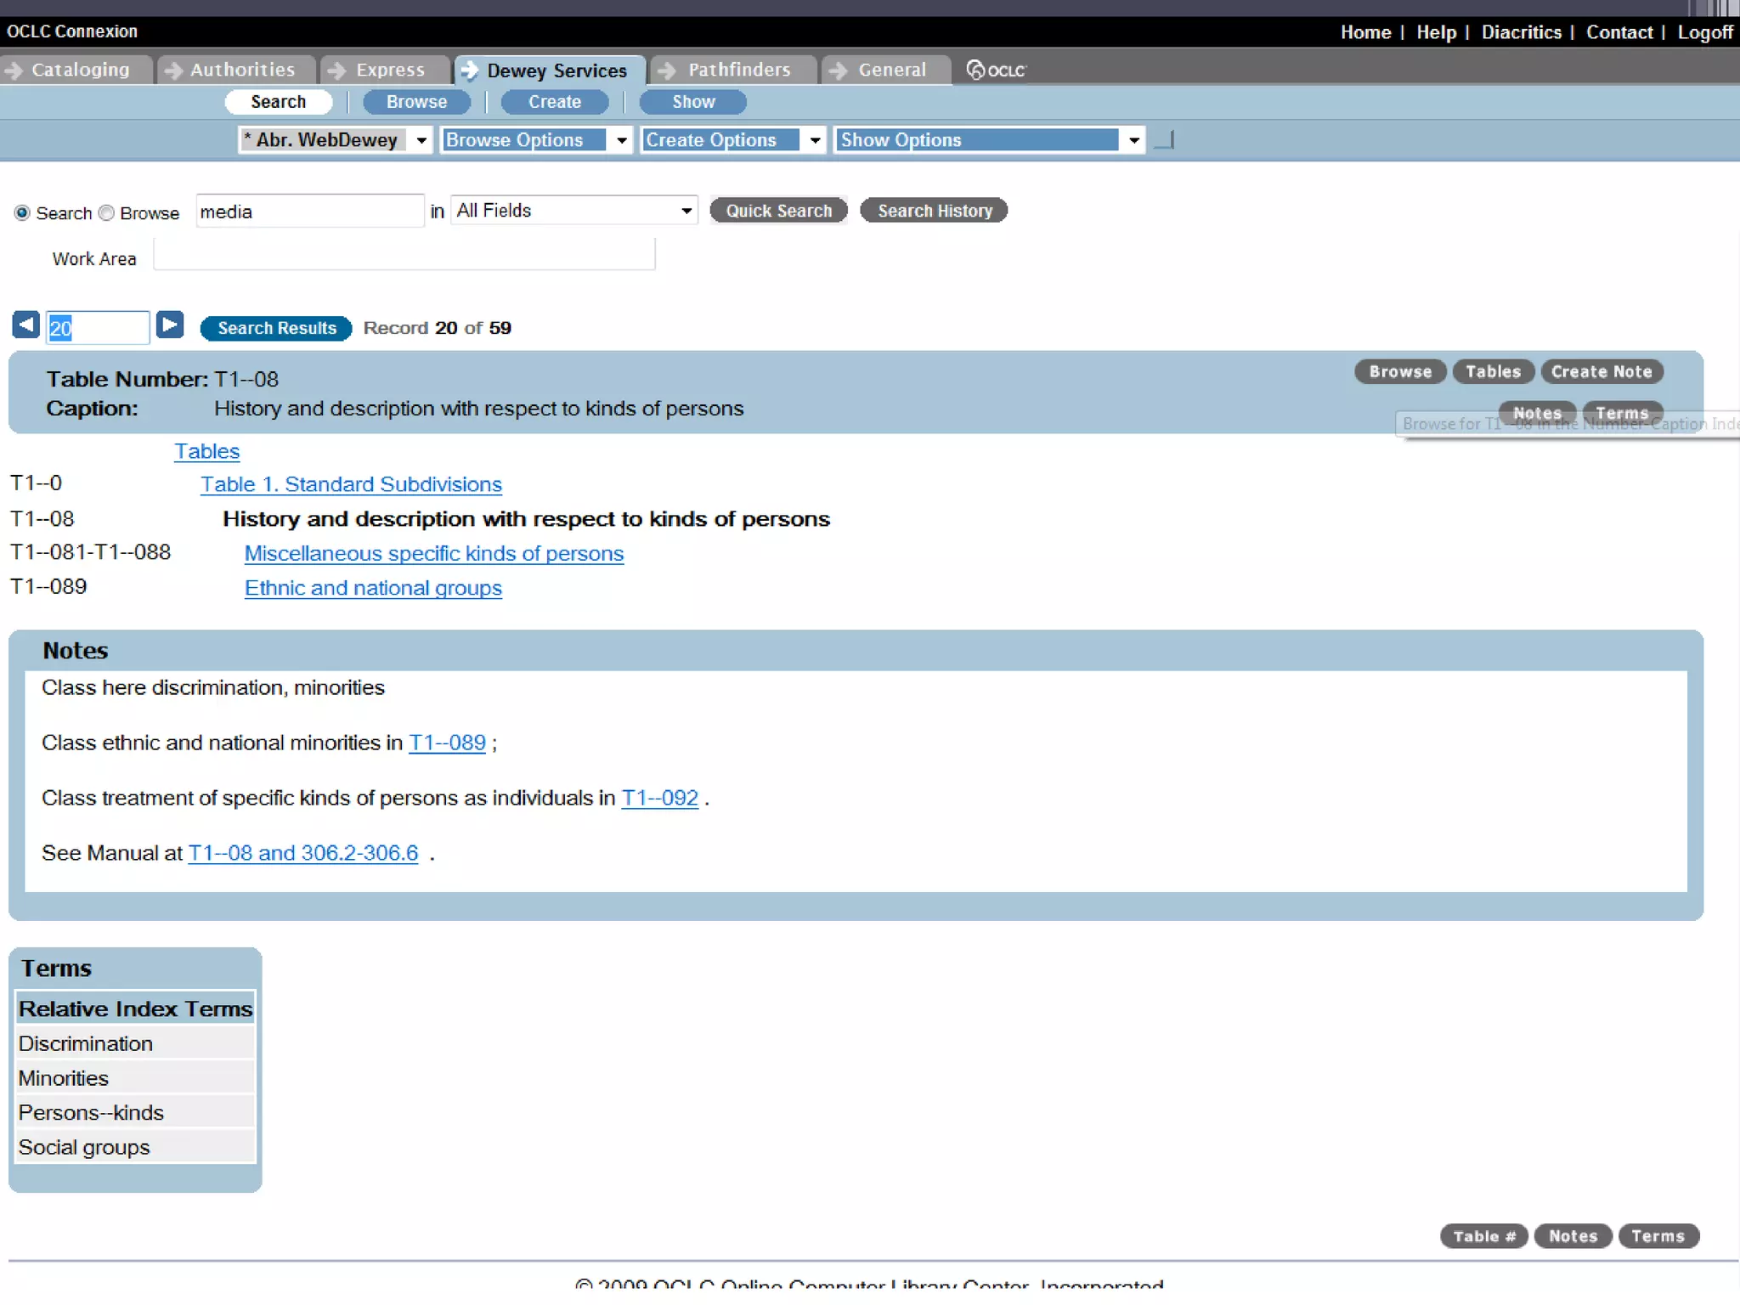Click the General tab arrow icon

[839, 70]
